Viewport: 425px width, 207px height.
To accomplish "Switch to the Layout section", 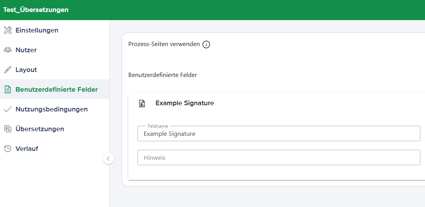I will tap(26, 70).
